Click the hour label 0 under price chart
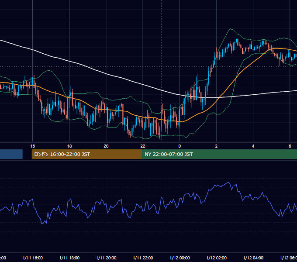Screen dimensions: 297x262 [180, 146]
